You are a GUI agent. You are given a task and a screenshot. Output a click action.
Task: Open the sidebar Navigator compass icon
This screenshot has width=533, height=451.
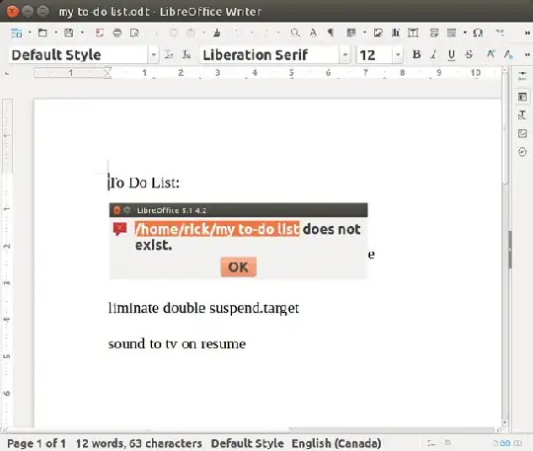pos(522,152)
